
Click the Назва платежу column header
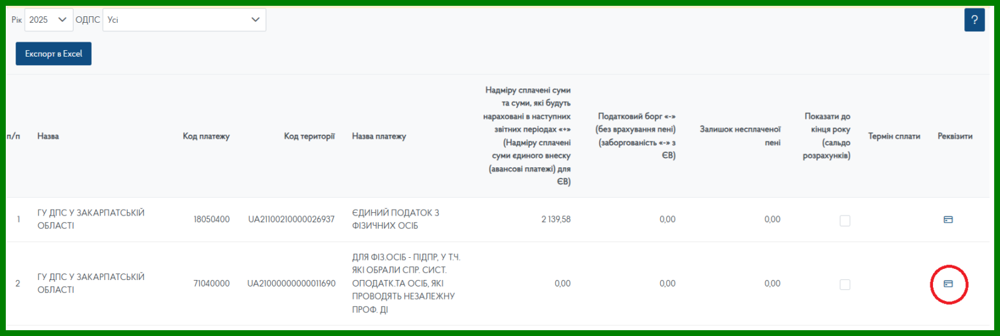pos(379,136)
